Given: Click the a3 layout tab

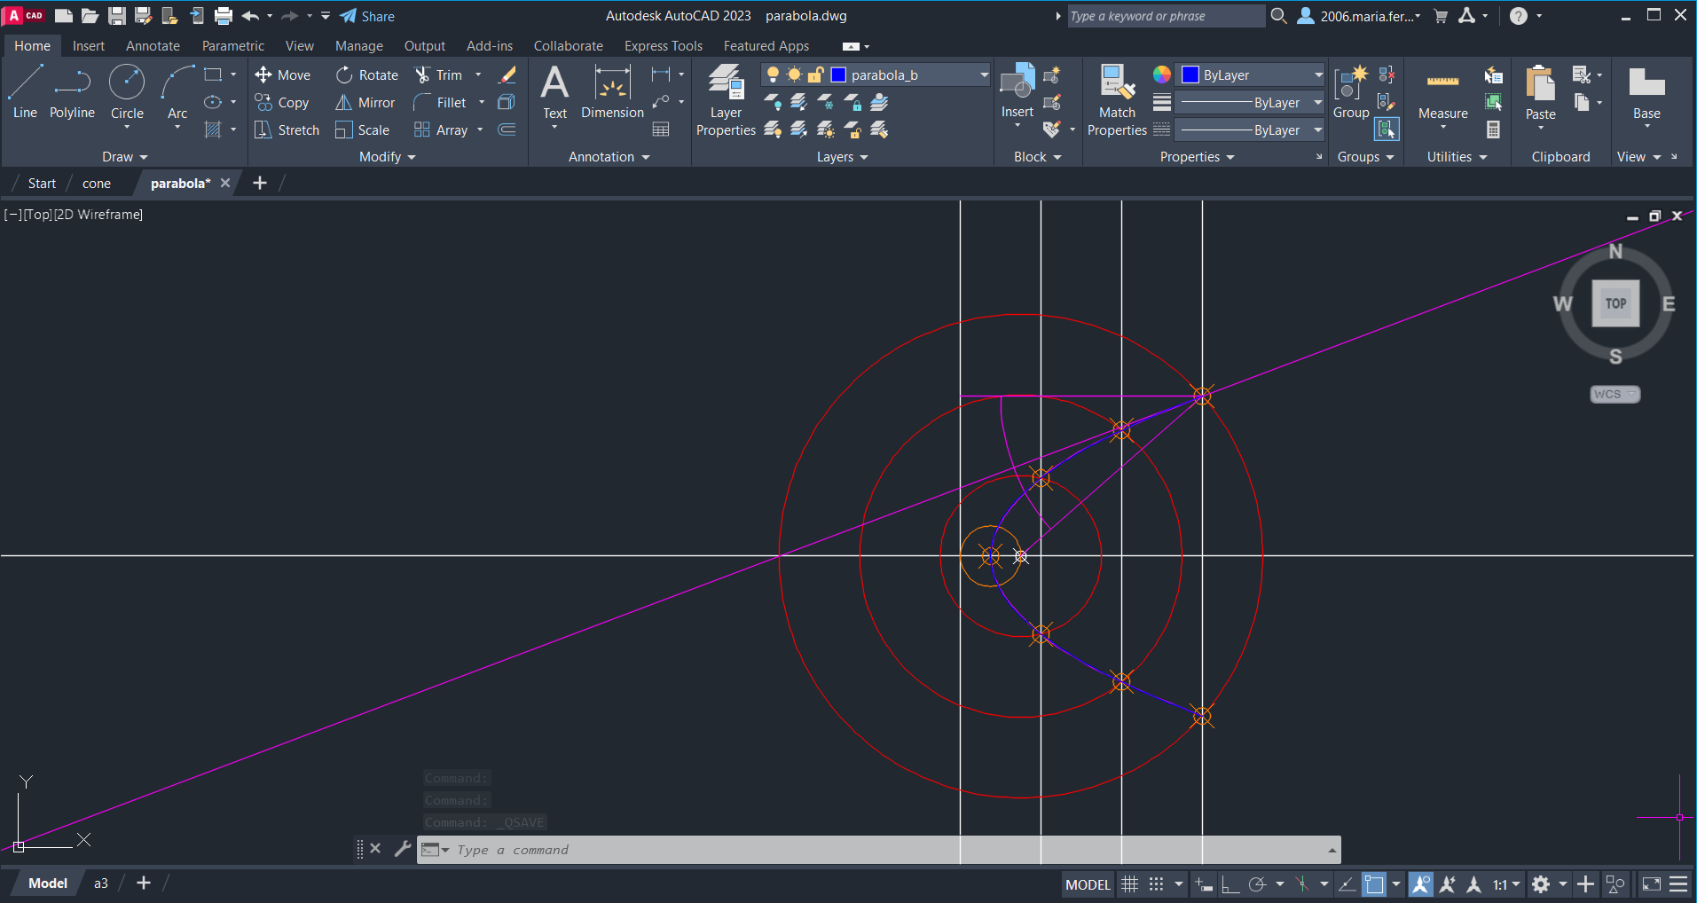Looking at the screenshot, I should coord(101,883).
